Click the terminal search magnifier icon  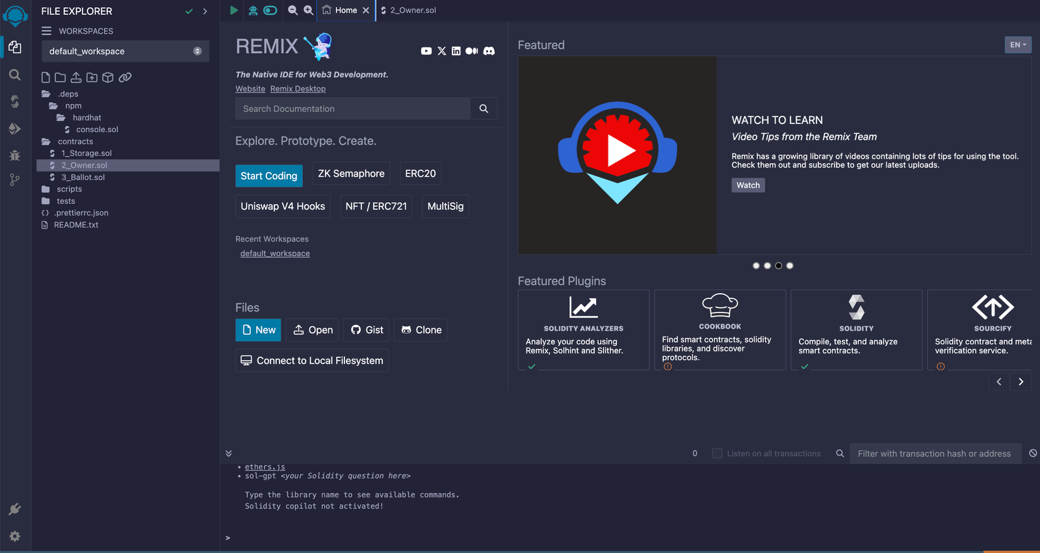[x=840, y=454]
